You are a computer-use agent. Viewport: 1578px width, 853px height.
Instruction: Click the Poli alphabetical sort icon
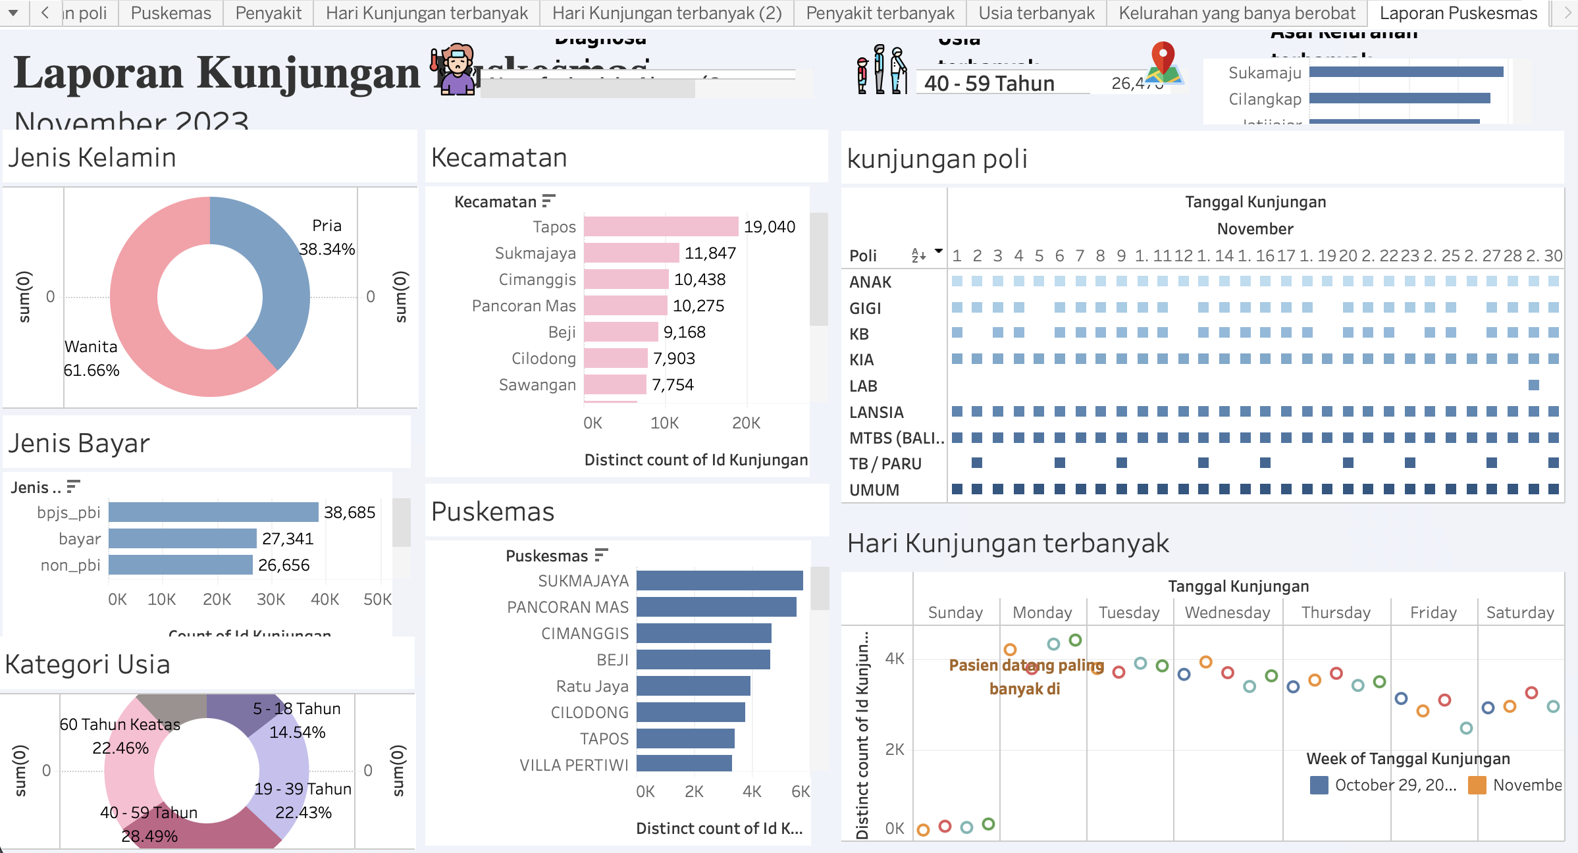pyautogui.click(x=918, y=255)
